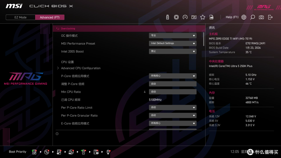Click the E7E19IMSI.2A91 BIOS version value

(256, 43)
